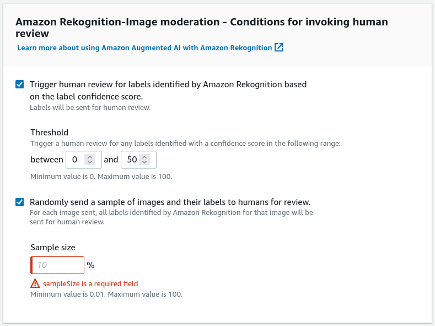Focus the Sample size percentage field
Screen dimensions: 435x326
click(57, 265)
